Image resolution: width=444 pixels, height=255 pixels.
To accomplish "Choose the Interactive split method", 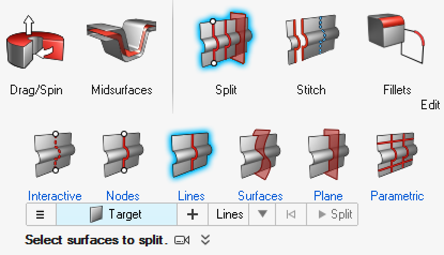I will pyautogui.click(x=55, y=155).
